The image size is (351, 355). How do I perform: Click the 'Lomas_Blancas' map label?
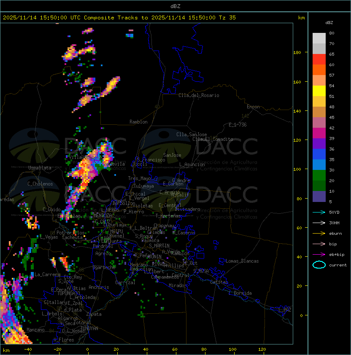pyautogui.click(x=242, y=261)
